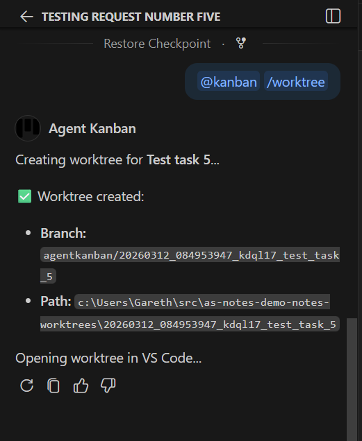362x441 pixels.
Task: Click the Worktree created green checkmark
Action: [x=25, y=196]
